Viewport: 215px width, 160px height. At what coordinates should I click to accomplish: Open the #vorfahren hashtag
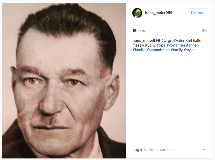(176, 45)
